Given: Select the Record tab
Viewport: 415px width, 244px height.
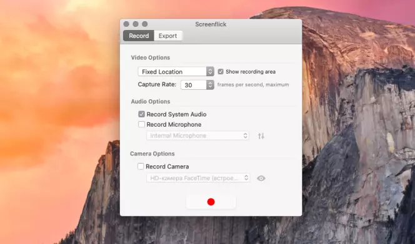Looking at the screenshot, I should pyautogui.click(x=139, y=36).
